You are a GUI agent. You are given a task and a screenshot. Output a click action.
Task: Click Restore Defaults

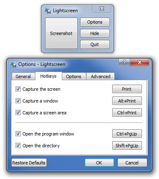[29, 163]
